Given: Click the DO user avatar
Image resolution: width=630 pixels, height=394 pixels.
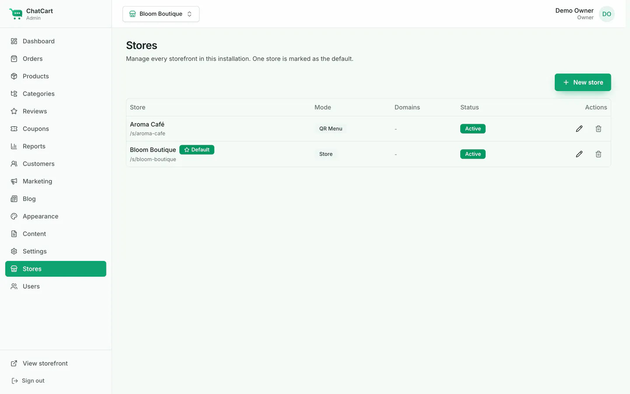Looking at the screenshot, I should 607,14.
